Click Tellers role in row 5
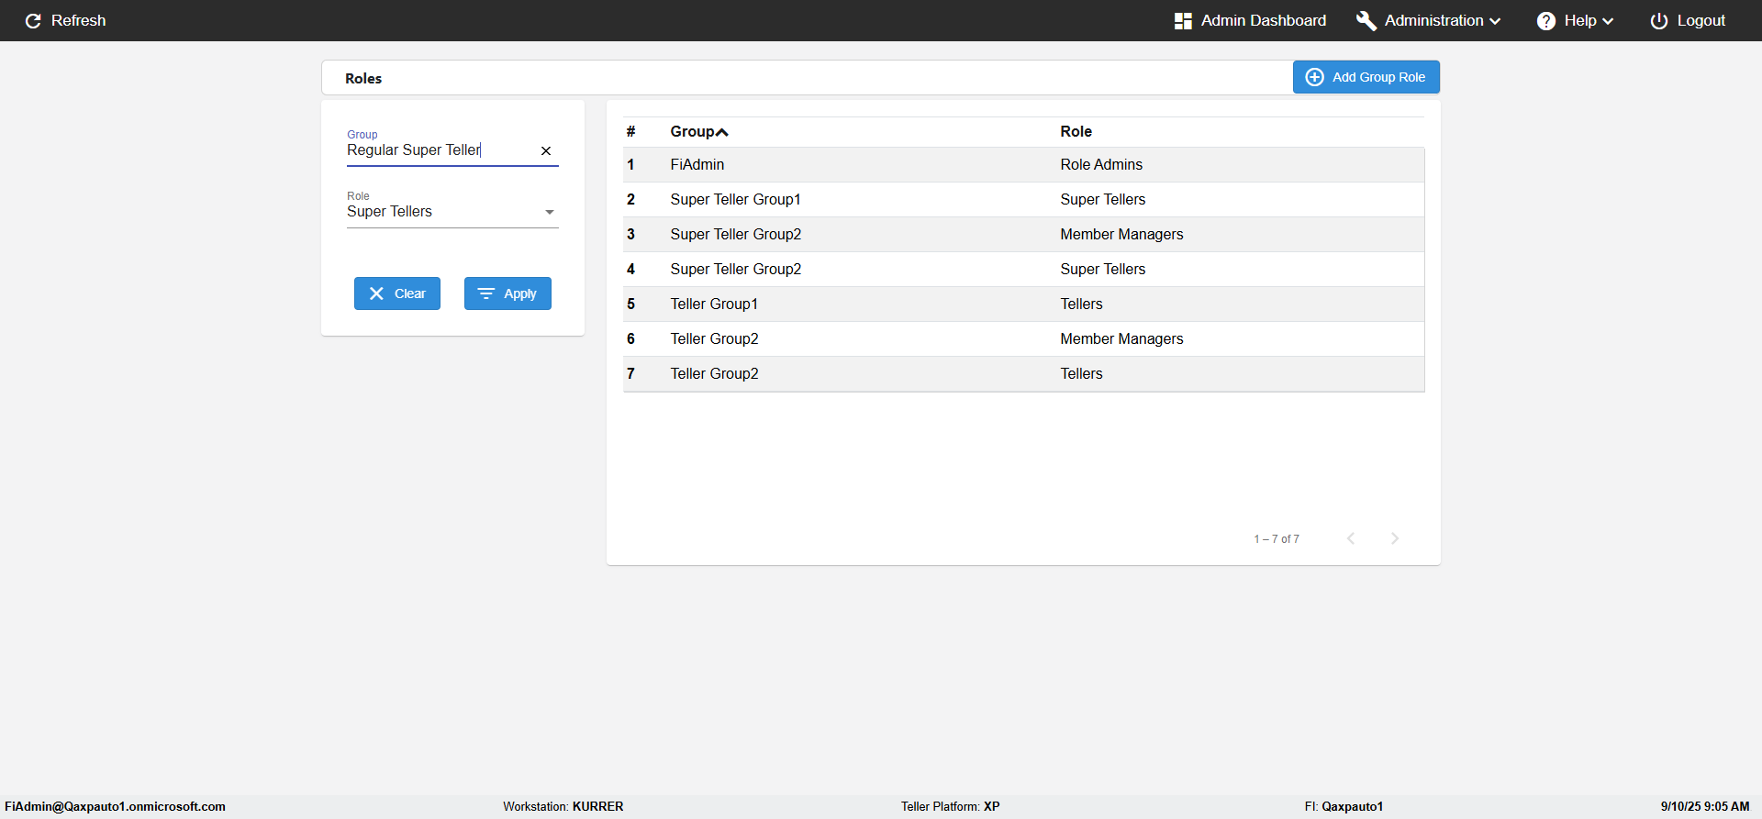The width and height of the screenshot is (1762, 819). (1081, 304)
